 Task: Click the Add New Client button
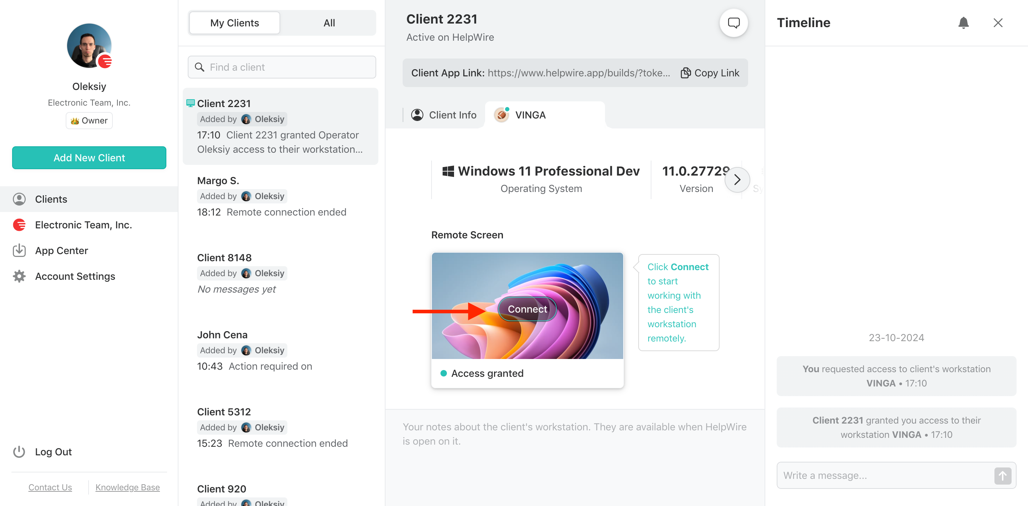(89, 157)
